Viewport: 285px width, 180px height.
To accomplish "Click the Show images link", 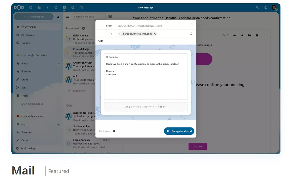I will (204, 45).
